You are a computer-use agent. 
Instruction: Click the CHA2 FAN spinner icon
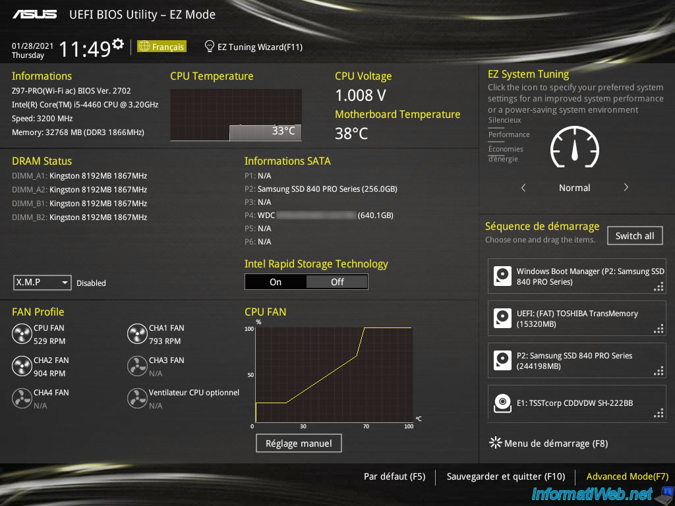22,366
